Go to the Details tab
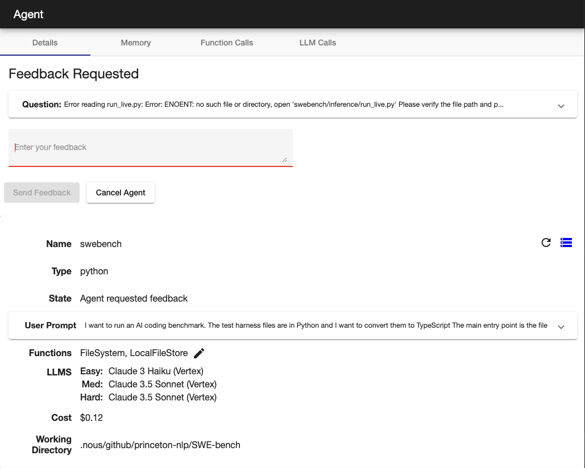 click(x=45, y=43)
